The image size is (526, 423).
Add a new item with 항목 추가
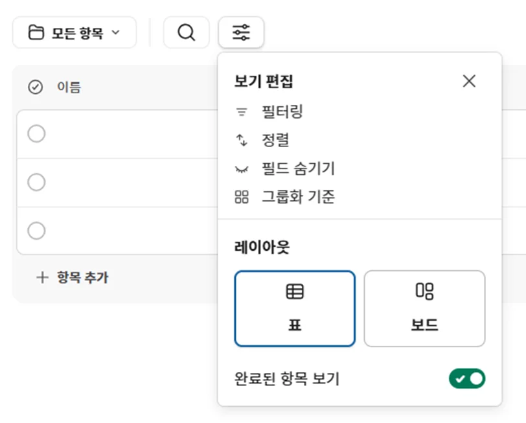click(73, 278)
